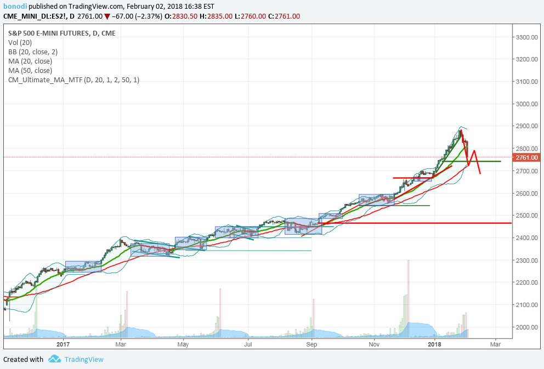The image size is (544, 369).
Task: Click the long red horizontal line near 2460
Action: click(x=415, y=223)
